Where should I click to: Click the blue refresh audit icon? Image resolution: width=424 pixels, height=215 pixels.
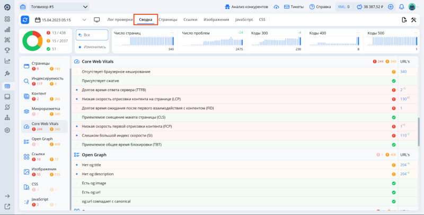click(x=25, y=20)
